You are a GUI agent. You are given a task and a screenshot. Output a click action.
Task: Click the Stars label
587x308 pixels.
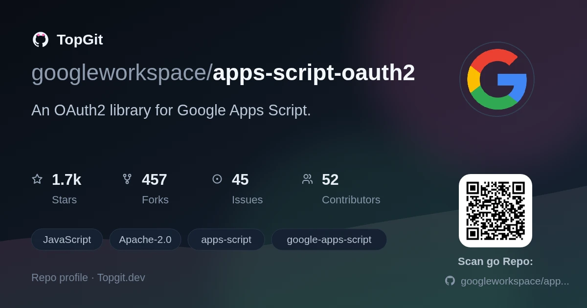click(x=64, y=200)
